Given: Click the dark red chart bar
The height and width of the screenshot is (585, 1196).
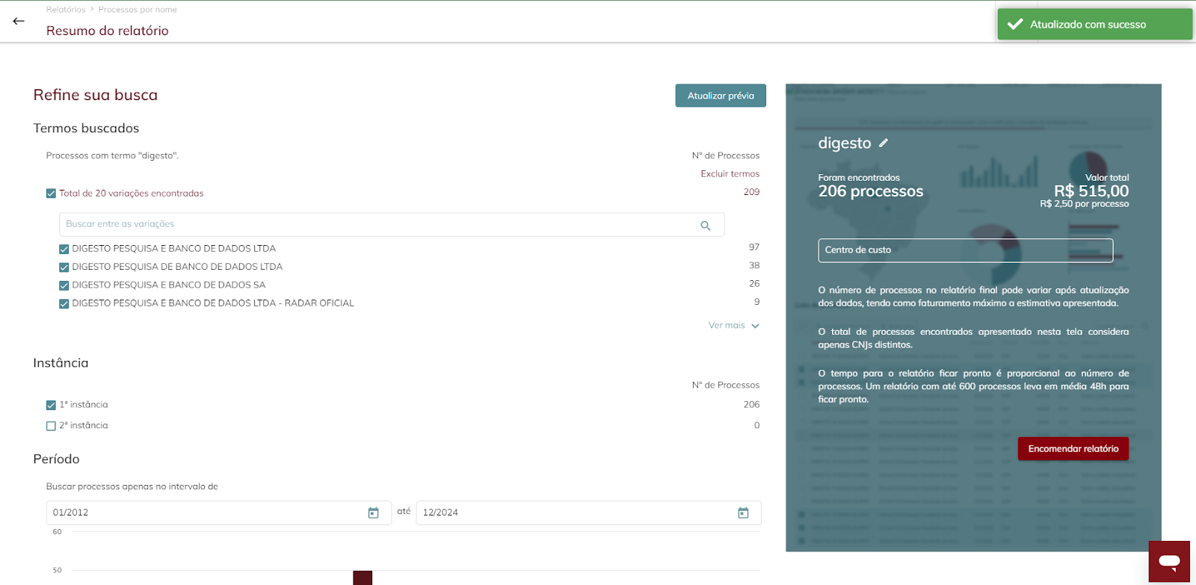Looking at the screenshot, I should [x=363, y=578].
